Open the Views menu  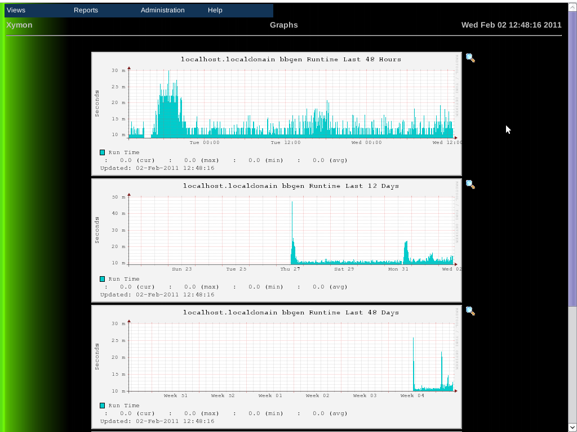tap(16, 10)
